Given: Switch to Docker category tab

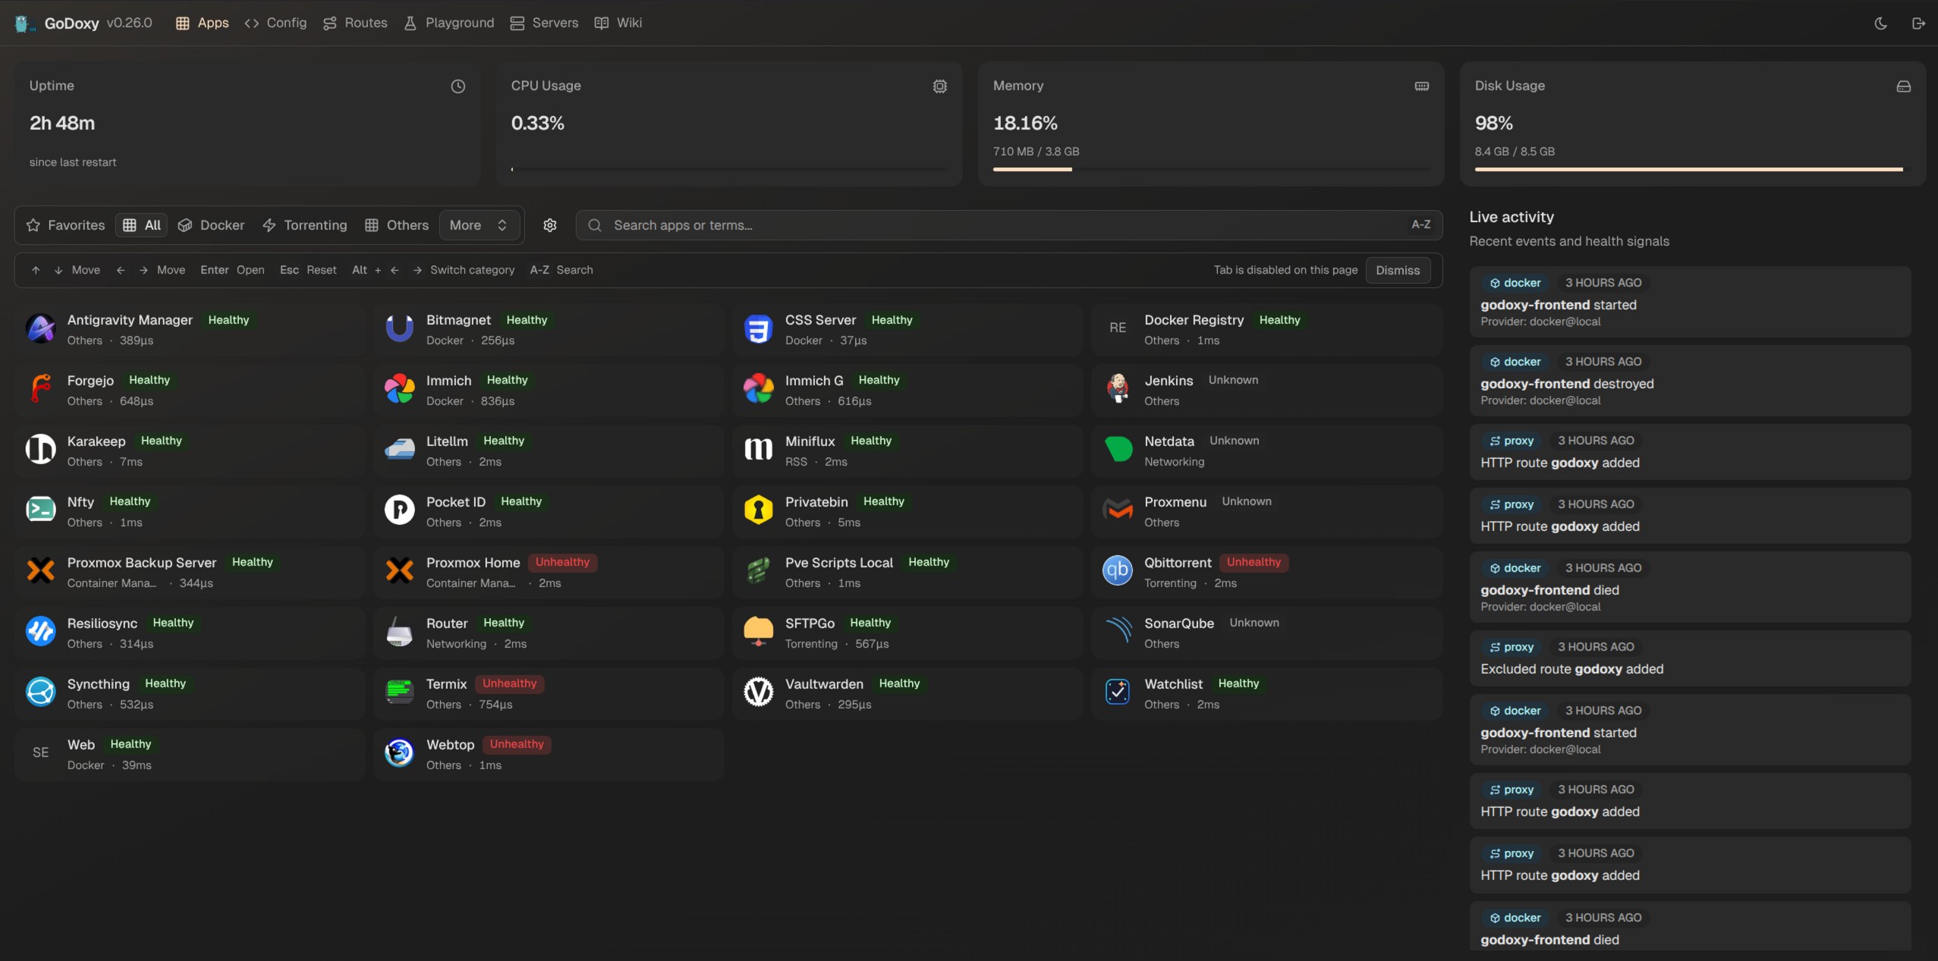Looking at the screenshot, I should [211, 225].
